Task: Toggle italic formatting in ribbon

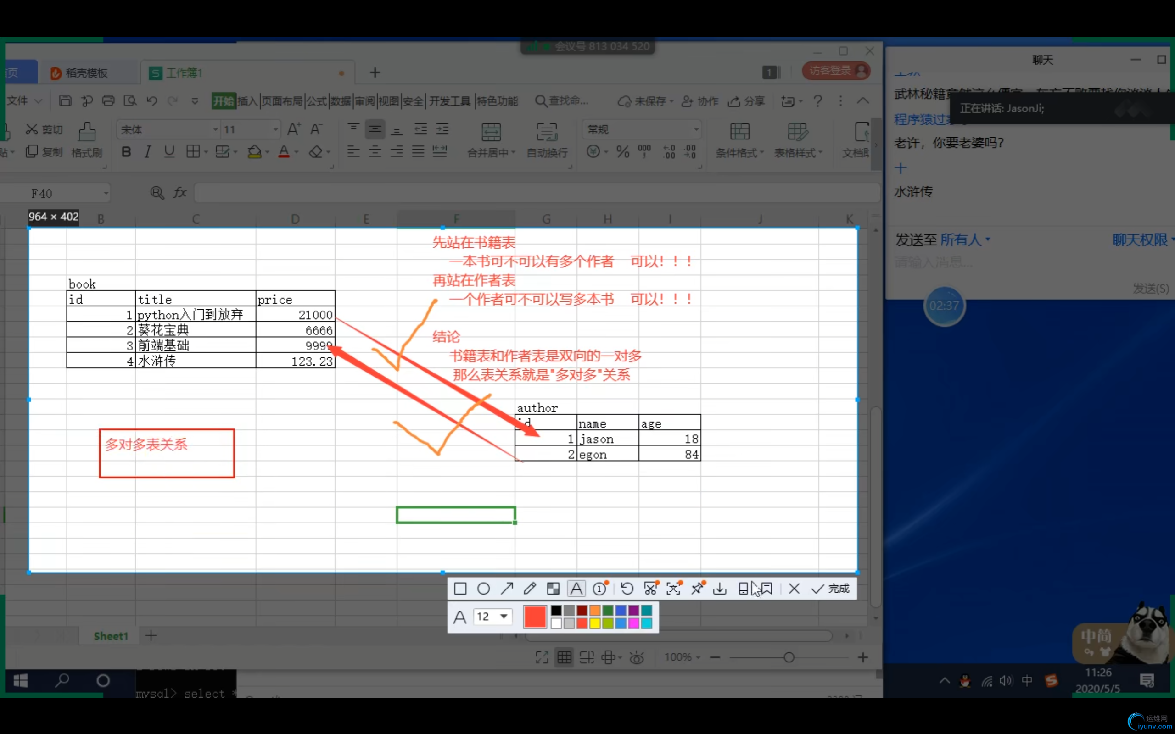Action: pyautogui.click(x=147, y=152)
